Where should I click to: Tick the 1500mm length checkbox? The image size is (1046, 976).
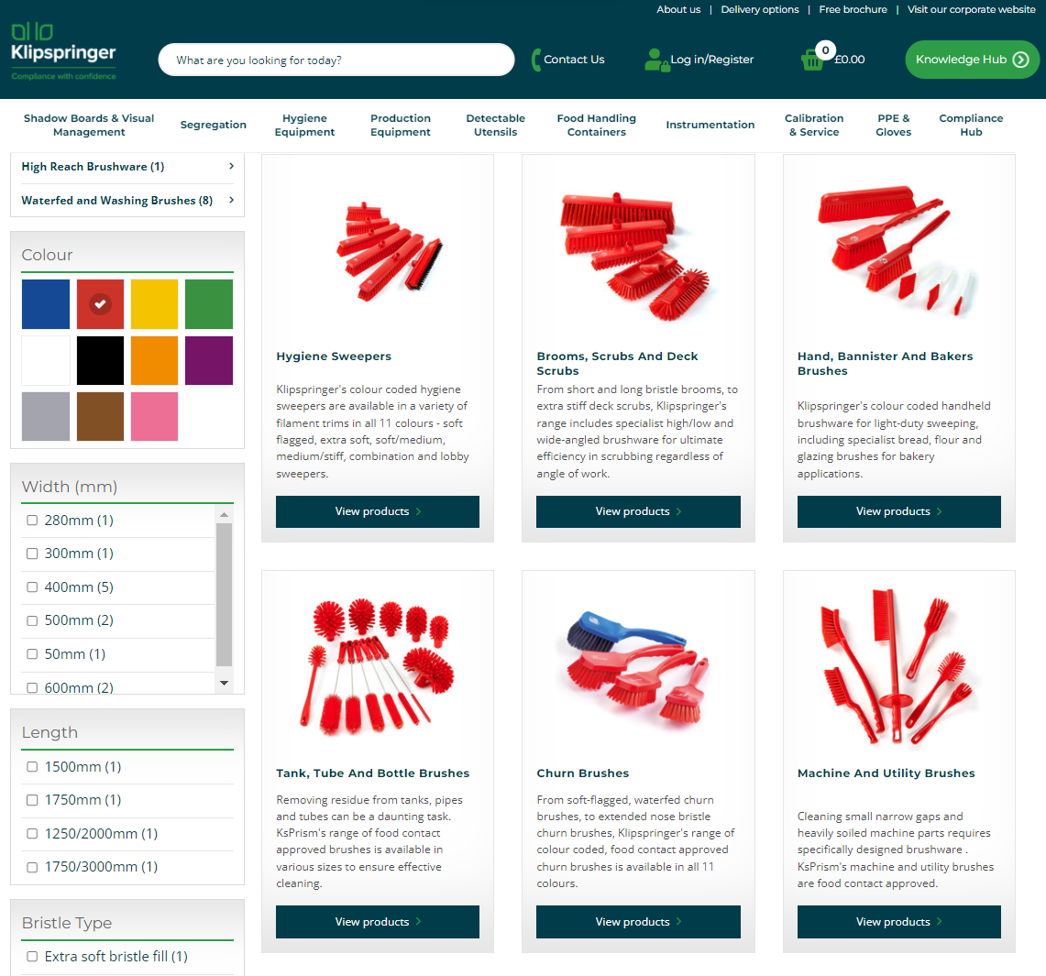pyautogui.click(x=32, y=767)
